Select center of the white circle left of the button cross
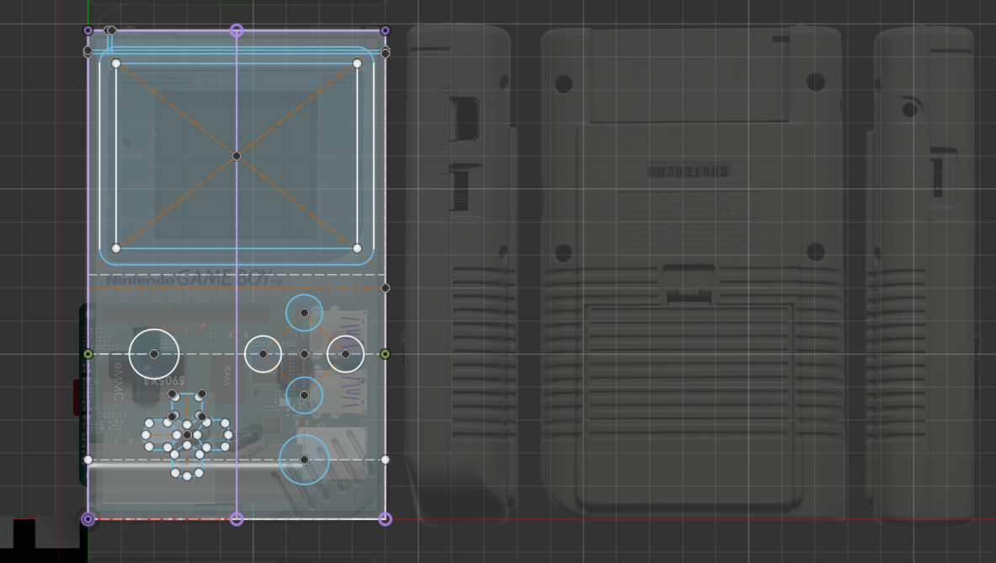 (263, 354)
